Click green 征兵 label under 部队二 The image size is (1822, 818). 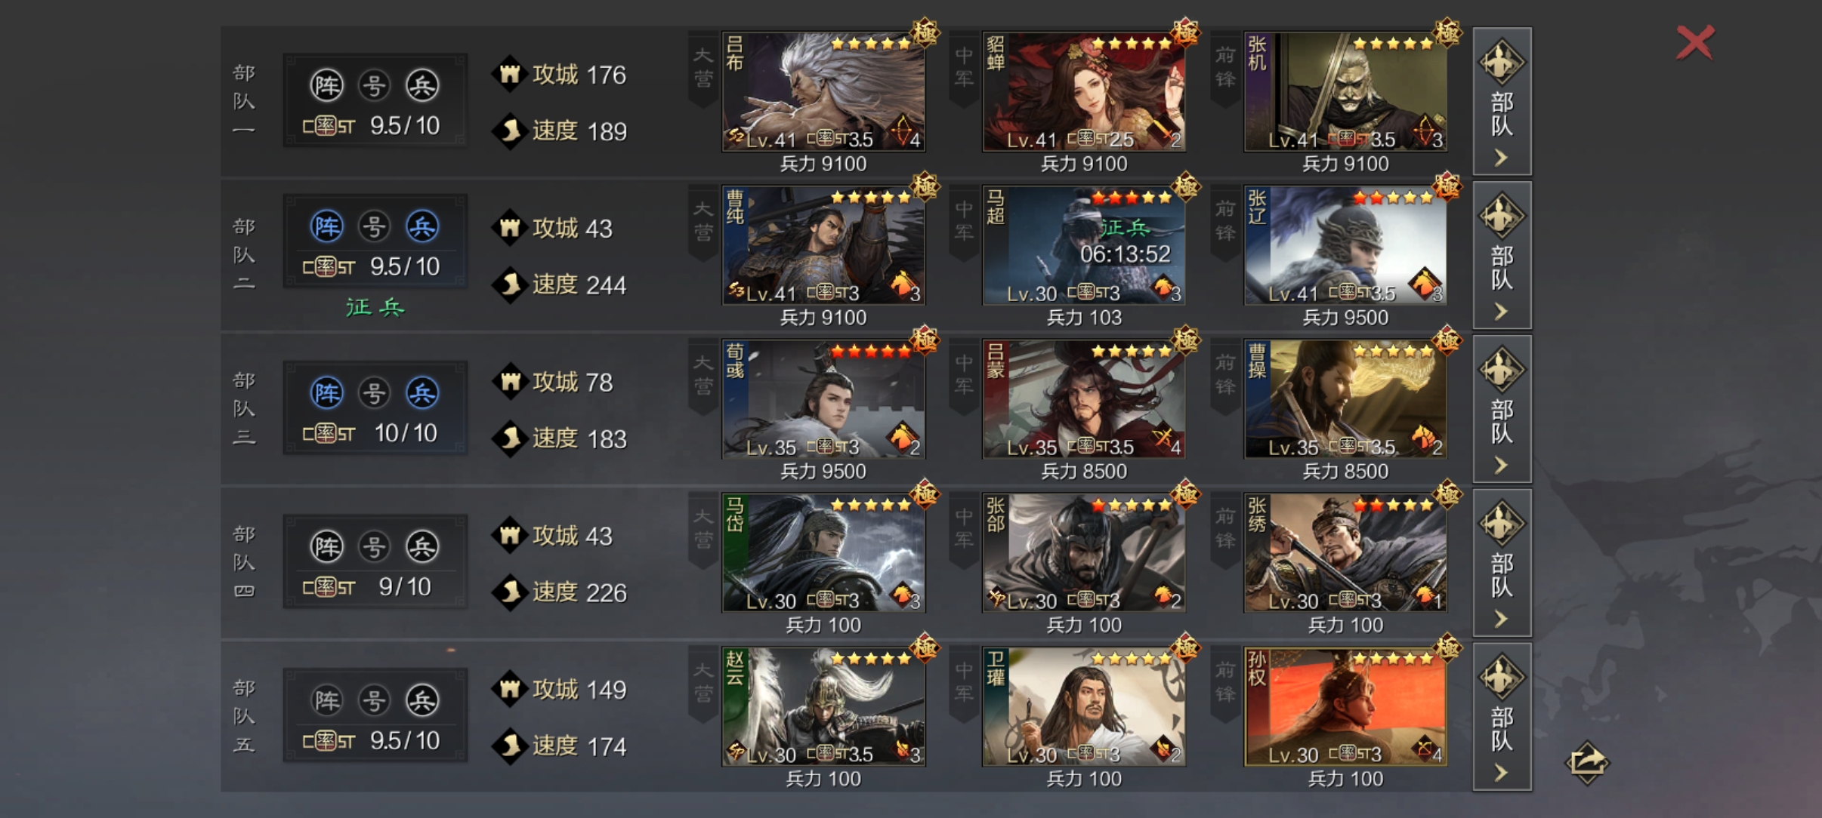point(375,307)
